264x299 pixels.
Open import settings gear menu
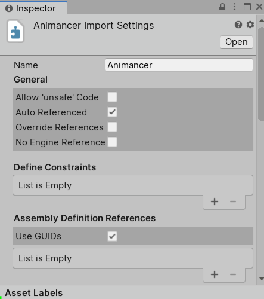pyautogui.click(x=250, y=25)
